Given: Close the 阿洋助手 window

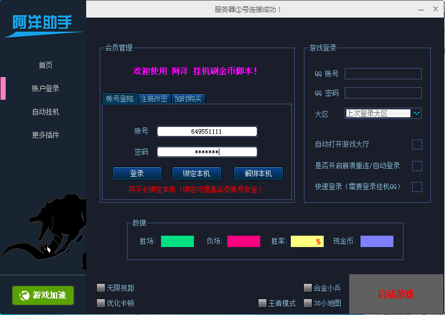Looking at the screenshot, I should pos(435,10).
